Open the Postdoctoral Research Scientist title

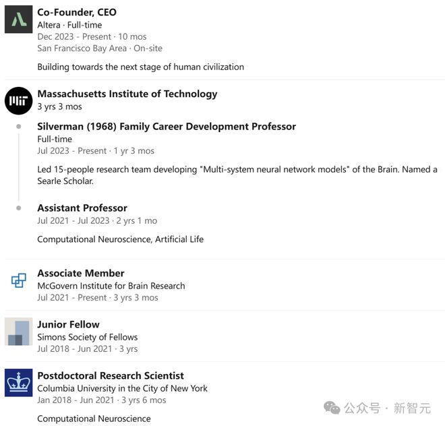(x=111, y=375)
